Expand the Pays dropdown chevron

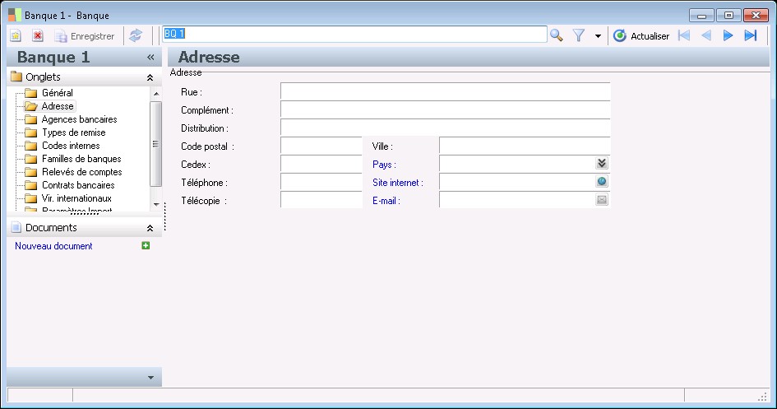(602, 163)
